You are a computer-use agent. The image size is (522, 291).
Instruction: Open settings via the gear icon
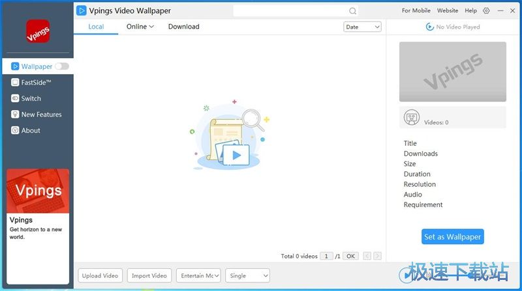[486, 11]
